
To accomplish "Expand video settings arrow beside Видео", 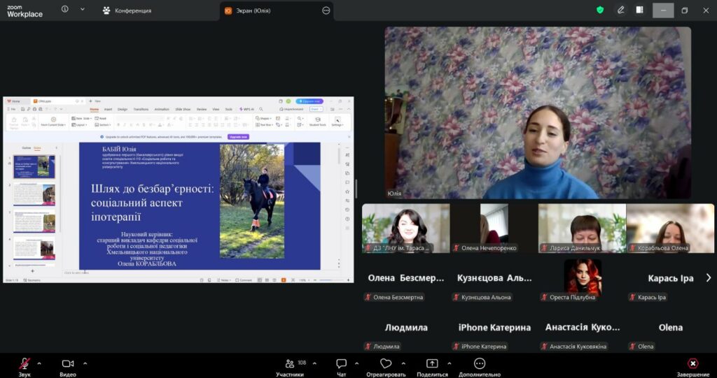I will tap(85, 363).
